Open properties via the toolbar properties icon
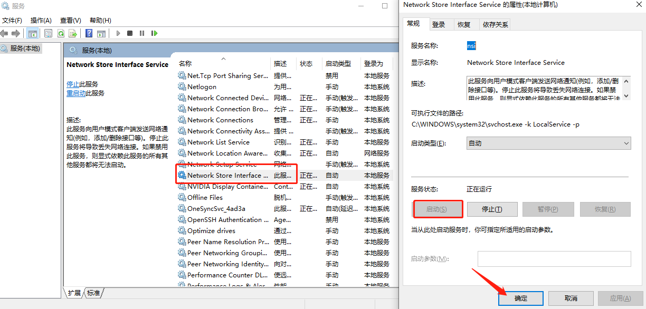 49,33
